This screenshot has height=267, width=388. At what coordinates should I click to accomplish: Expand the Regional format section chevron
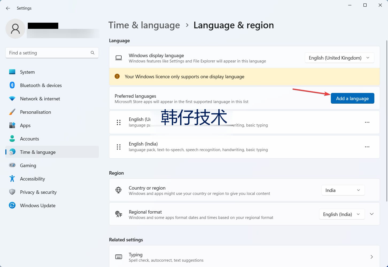tap(372, 214)
